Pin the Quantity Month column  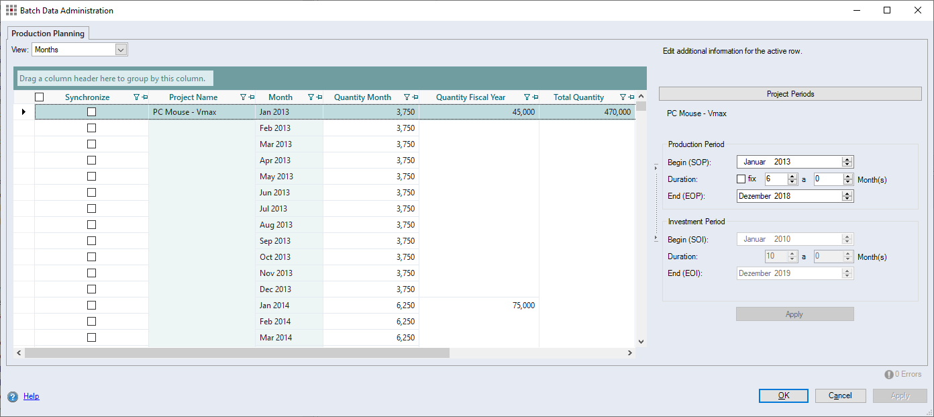point(415,97)
